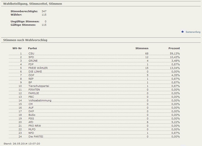This screenshot has height=146, width=202.
Task: Select the DIE LINKE party name
Action: (x=35, y=71)
